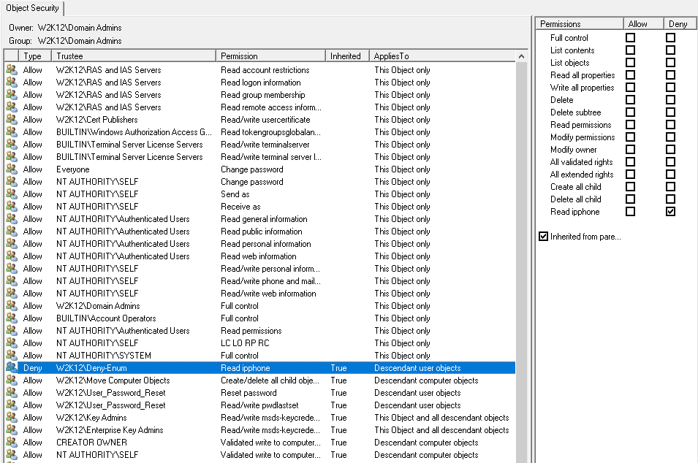Viewport: 698px width, 463px height.
Task: Click the trustee icon of the Key Admins row
Action: 12,418
